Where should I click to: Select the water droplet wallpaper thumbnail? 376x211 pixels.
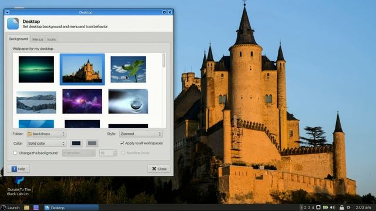(128, 101)
